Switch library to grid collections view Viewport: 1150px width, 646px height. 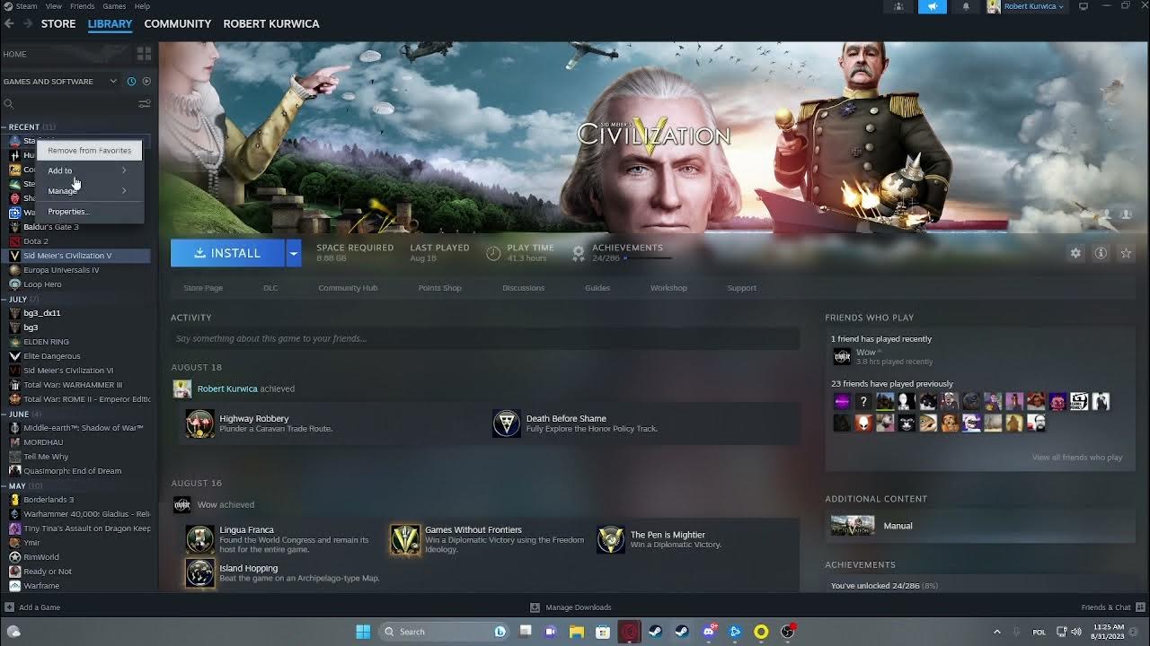click(x=144, y=54)
